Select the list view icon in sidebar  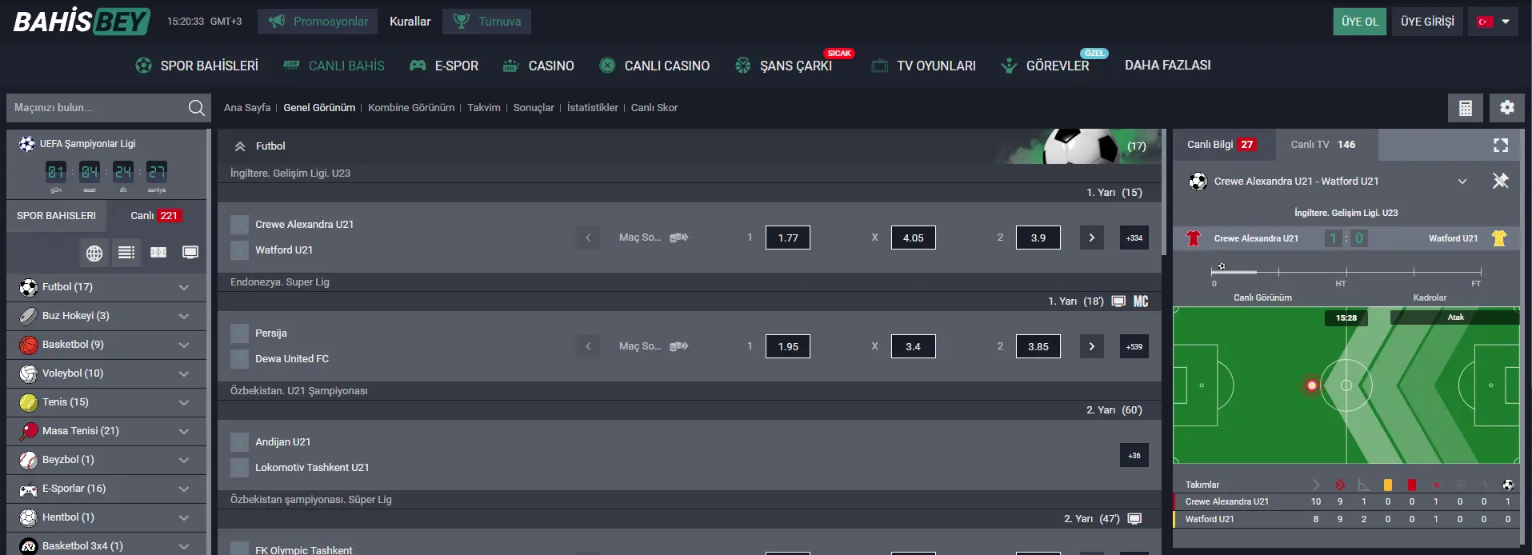coord(126,253)
